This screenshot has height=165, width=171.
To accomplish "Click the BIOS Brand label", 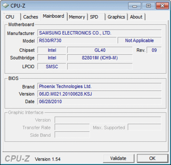I will click(28, 87).
